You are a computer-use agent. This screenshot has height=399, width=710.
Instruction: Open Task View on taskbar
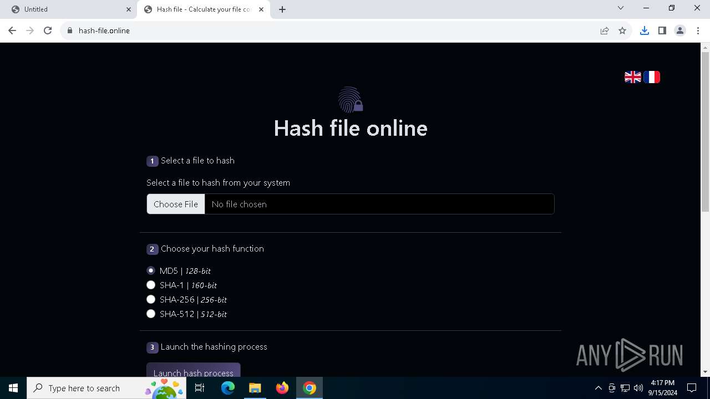click(200, 388)
